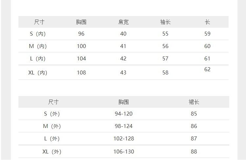Click the skirt length value 88
The width and height of the screenshot is (246, 160).
tap(194, 152)
